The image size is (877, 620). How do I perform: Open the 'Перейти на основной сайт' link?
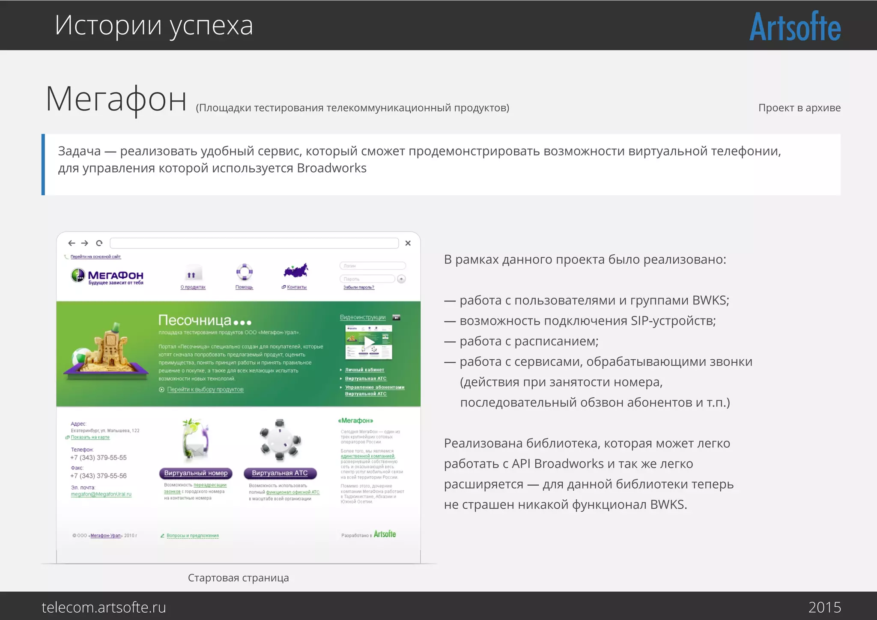[x=95, y=257]
